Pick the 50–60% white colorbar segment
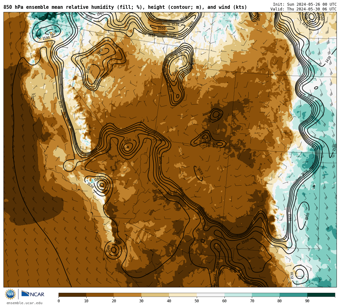Image resolution: width=340 pixels, height=307 pixels. [x=211, y=295]
